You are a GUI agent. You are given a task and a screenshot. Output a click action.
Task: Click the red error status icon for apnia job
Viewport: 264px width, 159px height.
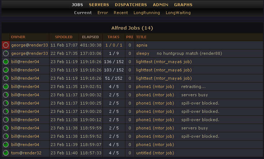point(5,45)
